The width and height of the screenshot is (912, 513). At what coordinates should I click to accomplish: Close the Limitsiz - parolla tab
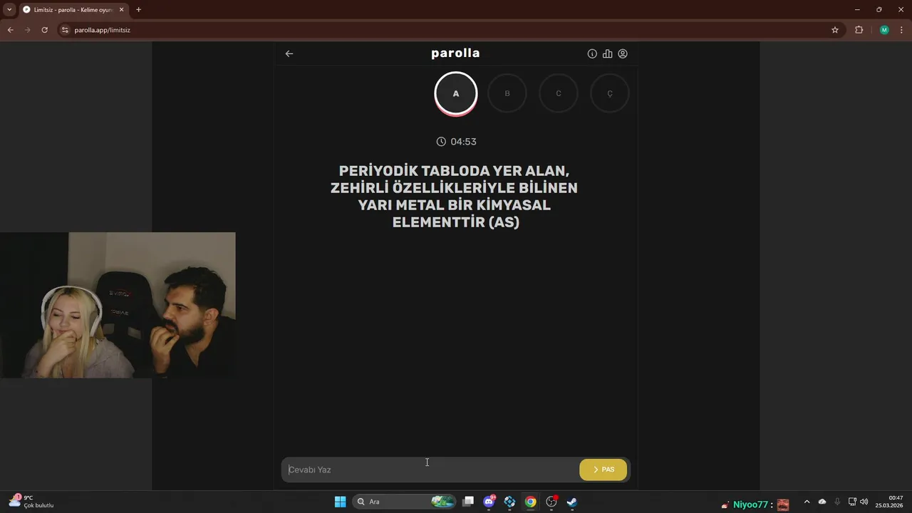121,10
